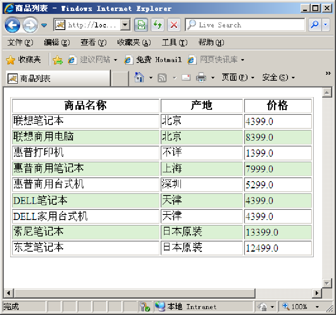Image resolution: width=336 pixels, height=315 pixels.
Task: Click the vertical scrollbar down arrow
Action: click(x=327, y=283)
